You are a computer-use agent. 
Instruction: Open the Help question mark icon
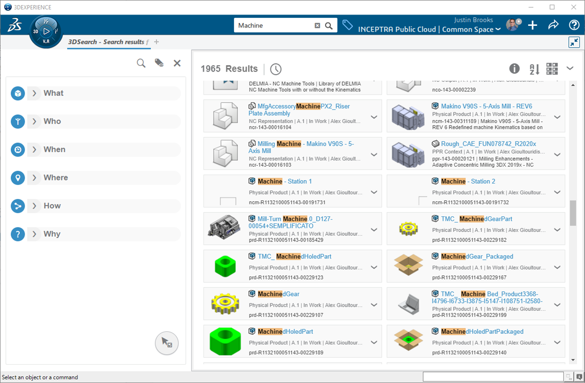point(574,25)
